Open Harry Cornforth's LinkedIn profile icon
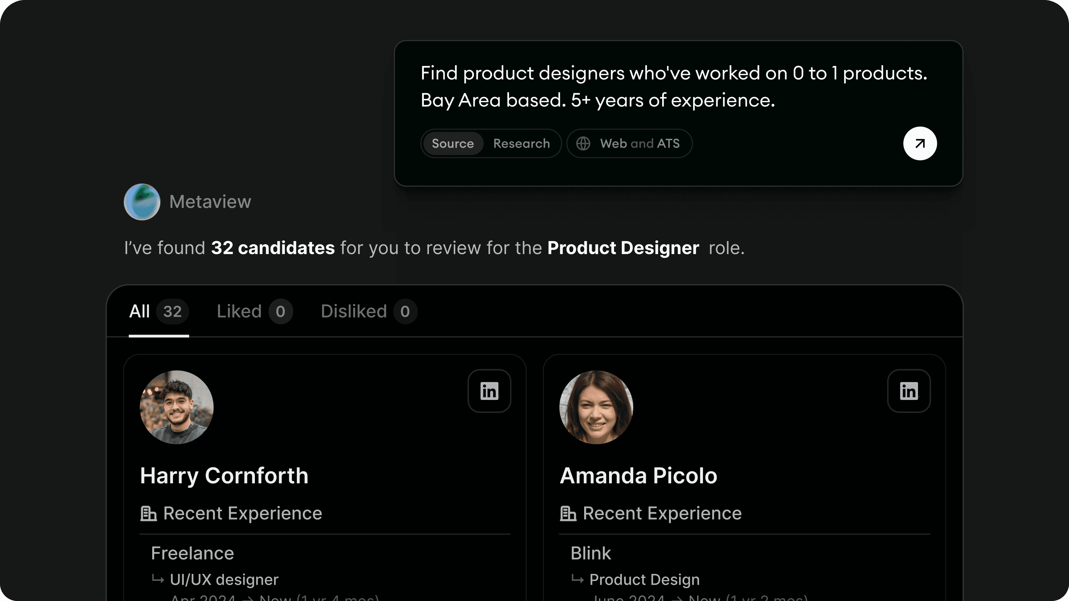 point(489,391)
